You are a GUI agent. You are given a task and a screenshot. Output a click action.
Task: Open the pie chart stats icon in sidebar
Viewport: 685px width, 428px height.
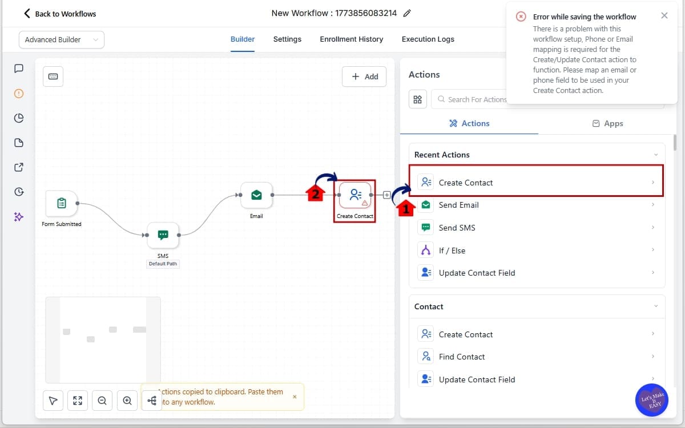click(x=18, y=118)
